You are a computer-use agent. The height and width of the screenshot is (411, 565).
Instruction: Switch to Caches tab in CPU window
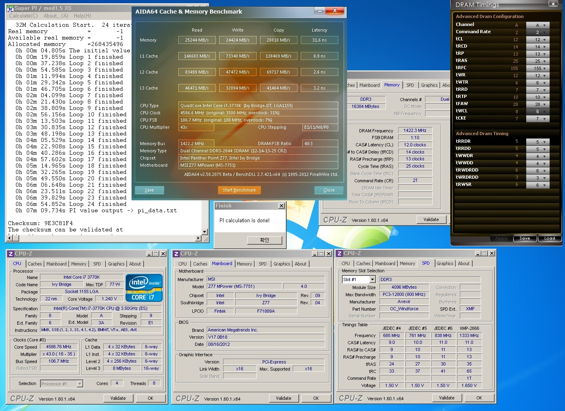35,264
